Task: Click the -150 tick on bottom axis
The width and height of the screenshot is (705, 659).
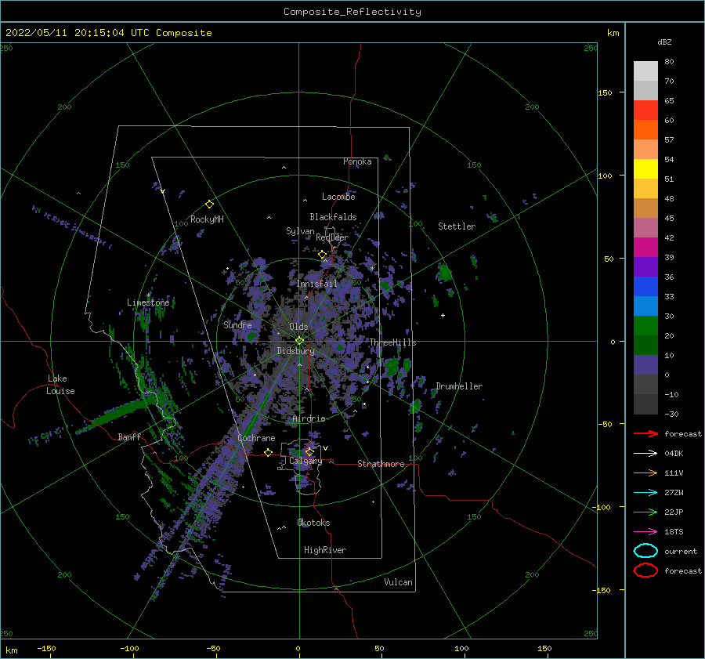Action: (x=46, y=648)
